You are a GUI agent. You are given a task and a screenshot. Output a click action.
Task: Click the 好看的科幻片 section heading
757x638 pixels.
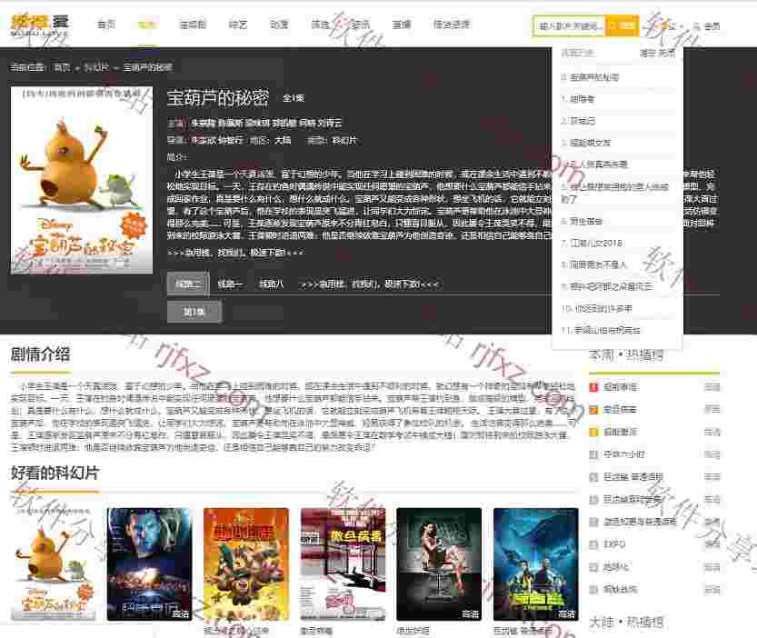click(x=55, y=473)
